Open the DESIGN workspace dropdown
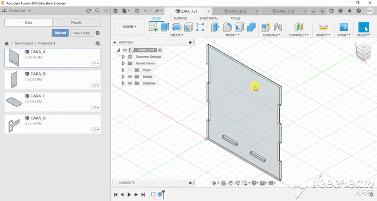Screen dimensions: 377x201 pos(130,27)
